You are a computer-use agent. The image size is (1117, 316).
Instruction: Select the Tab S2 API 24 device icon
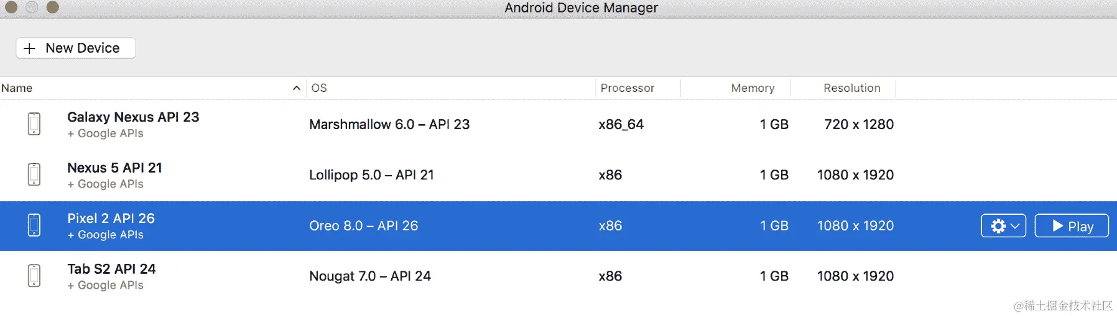(35, 276)
